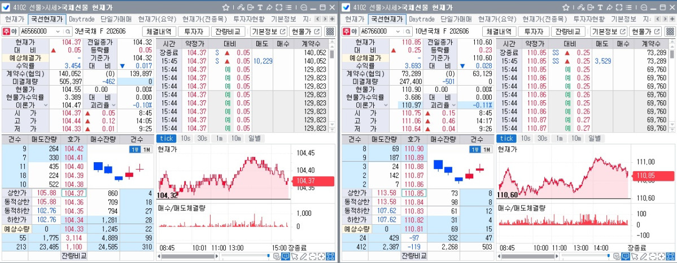Screen dimensions: 677x263
Task: Click the favorites star icon in right window
Action: tap(566, 8)
